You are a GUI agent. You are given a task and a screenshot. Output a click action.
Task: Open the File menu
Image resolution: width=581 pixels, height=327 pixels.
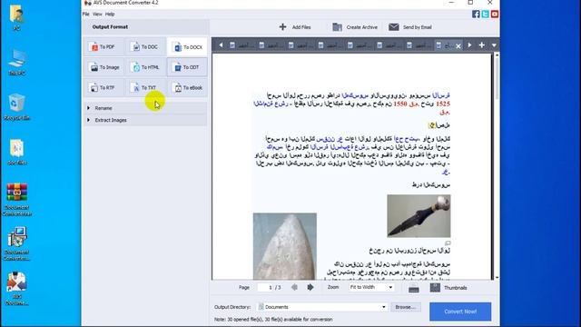click(86, 15)
